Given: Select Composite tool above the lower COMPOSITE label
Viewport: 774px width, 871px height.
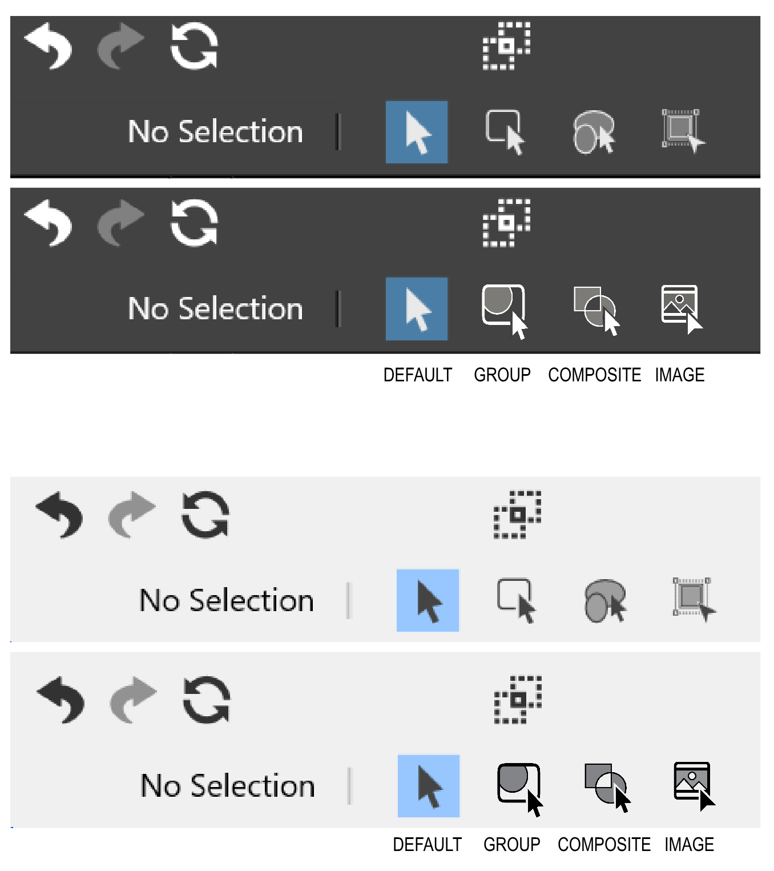Looking at the screenshot, I should click(606, 786).
